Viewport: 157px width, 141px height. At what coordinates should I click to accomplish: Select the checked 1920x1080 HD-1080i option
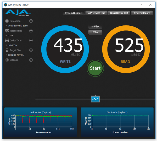pyautogui.click(x=17, y=26)
